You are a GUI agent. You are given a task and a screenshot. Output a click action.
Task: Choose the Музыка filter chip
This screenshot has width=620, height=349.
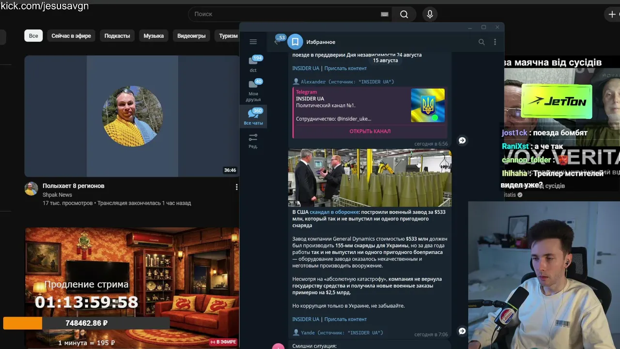coord(154,36)
